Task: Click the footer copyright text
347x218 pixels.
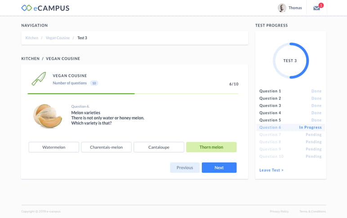Action: [x=41, y=212]
